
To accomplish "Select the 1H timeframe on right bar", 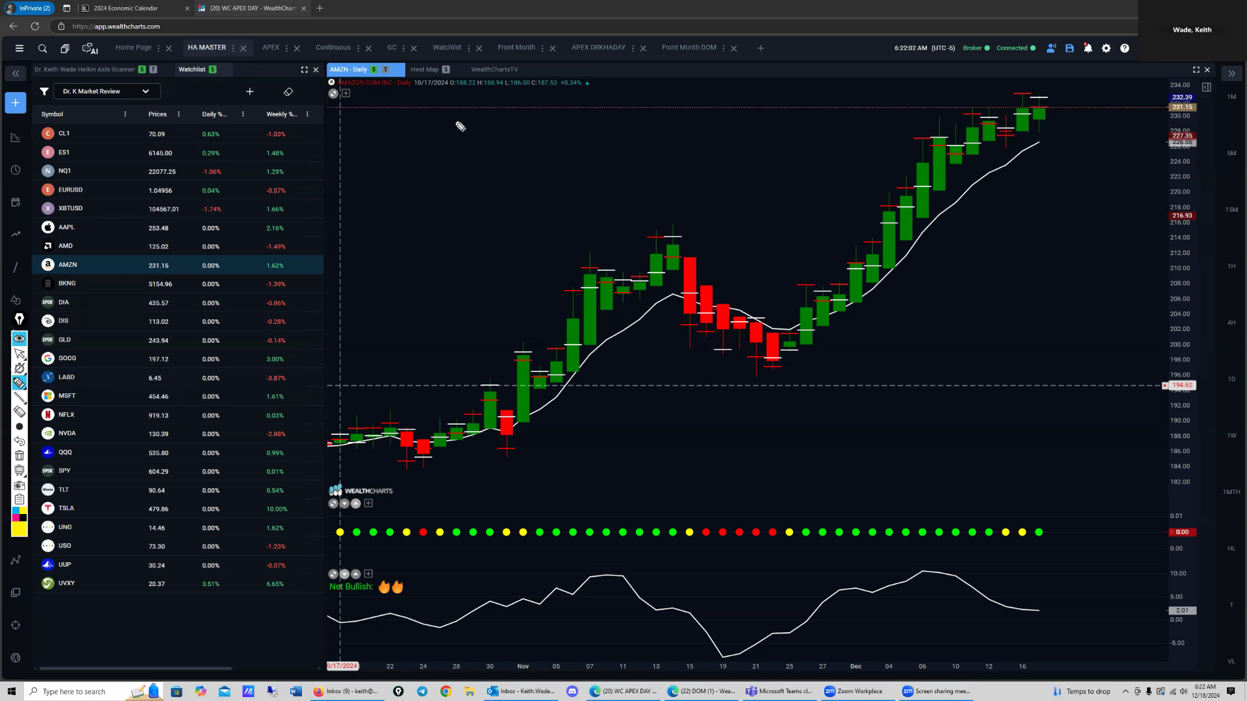I will coord(1231,266).
